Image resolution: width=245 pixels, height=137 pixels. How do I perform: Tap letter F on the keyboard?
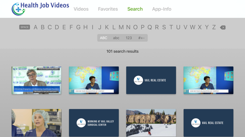point(71,27)
